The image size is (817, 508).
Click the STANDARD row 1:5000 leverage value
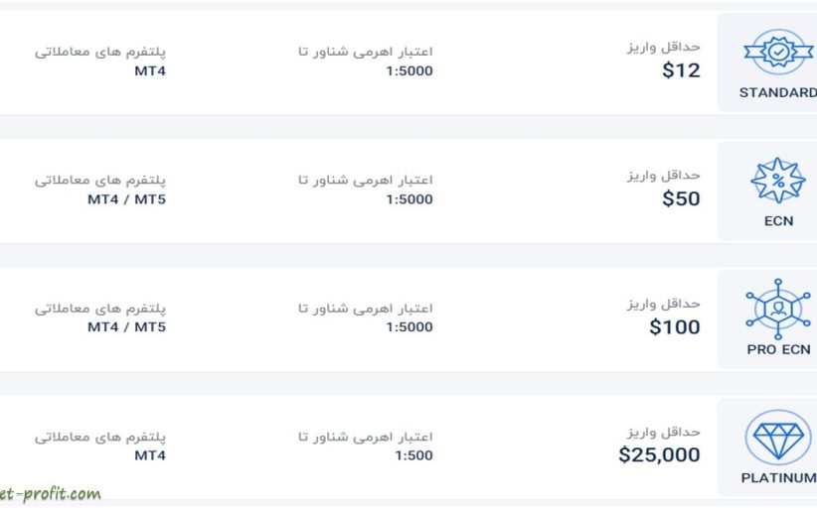[409, 70]
